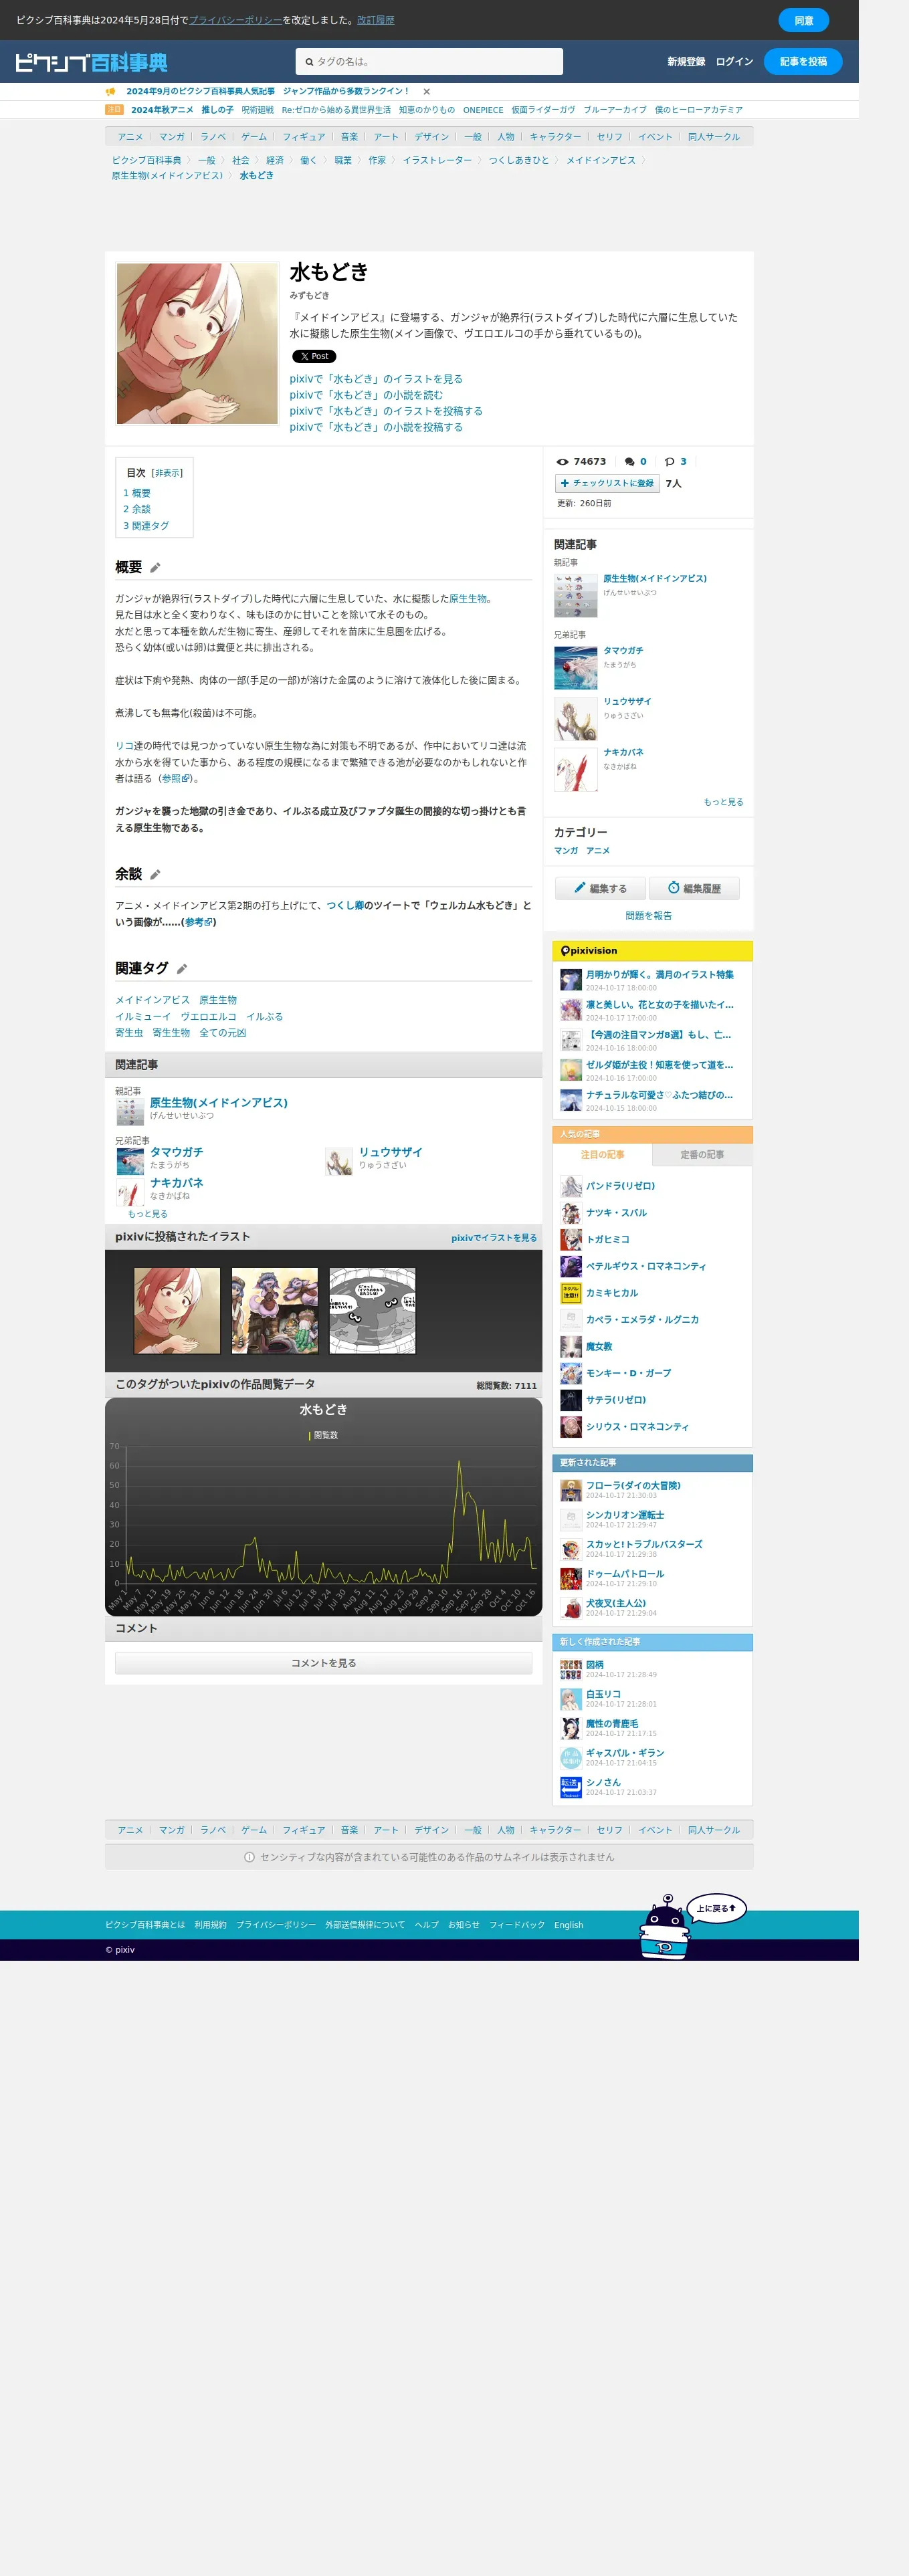
Task: Click 問題を報告 report link
Action: coord(648,916)
